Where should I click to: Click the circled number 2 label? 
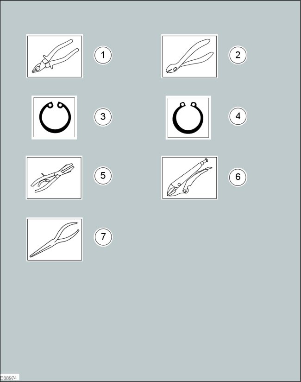[x=238, y=55]
